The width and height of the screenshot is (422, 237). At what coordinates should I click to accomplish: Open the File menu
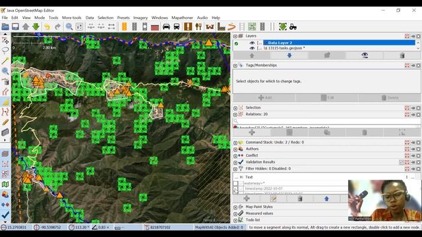pyautogui.click(x=5, y=18)
